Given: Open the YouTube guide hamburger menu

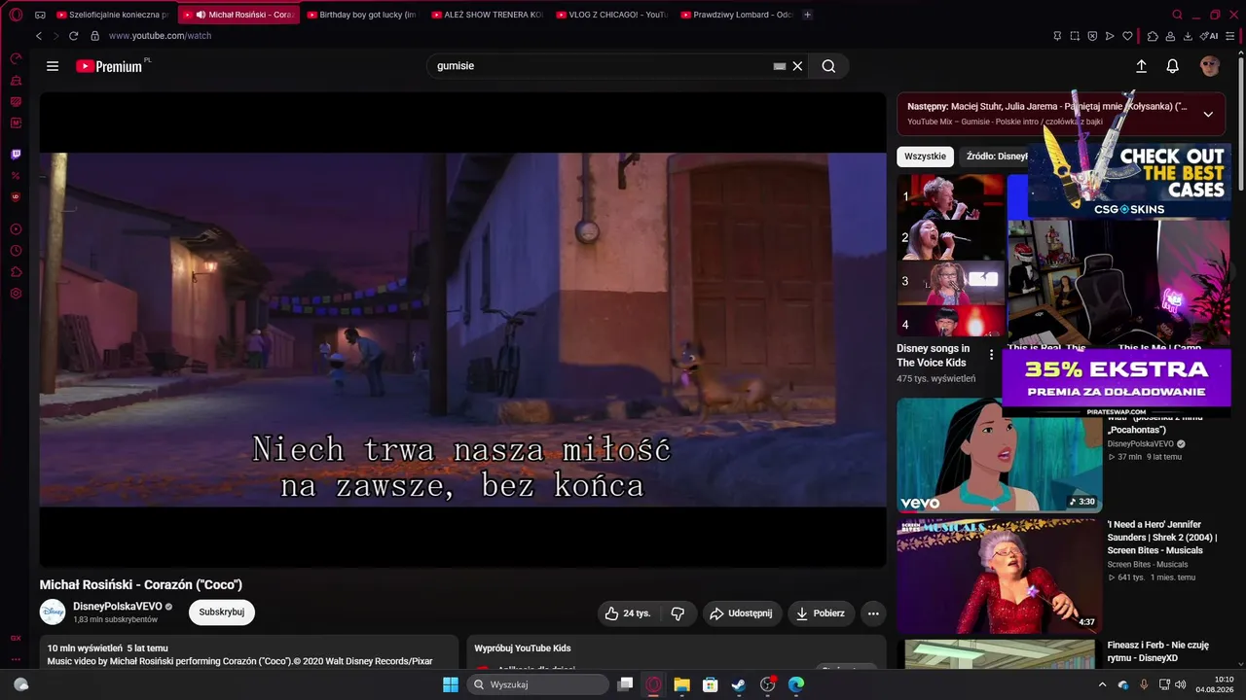Looking at the screenshot, I should click(x=53, y=66).
